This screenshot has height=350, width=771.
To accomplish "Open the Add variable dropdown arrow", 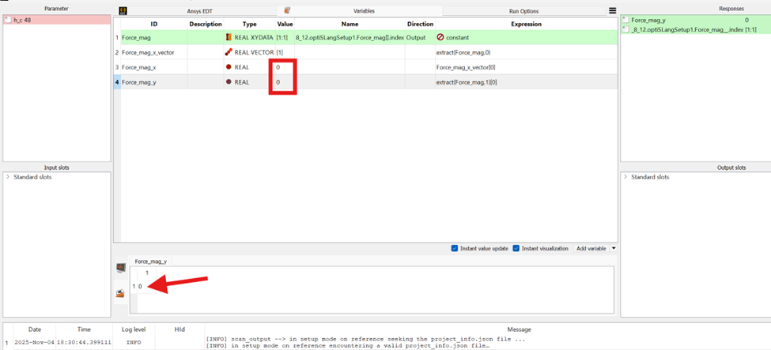I will pyautogui.click(x=613, y=249).
